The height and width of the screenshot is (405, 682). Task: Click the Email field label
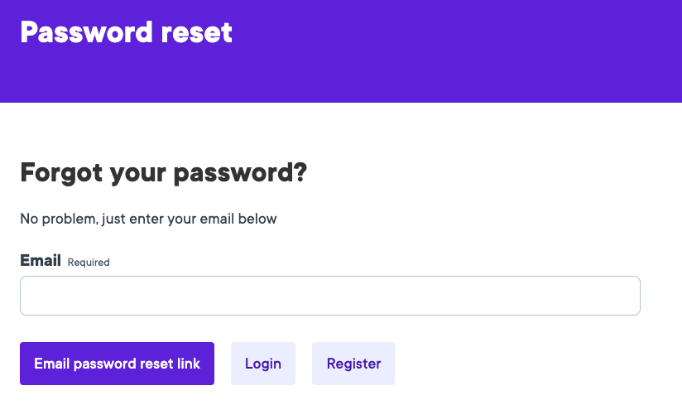pos(41,261)
